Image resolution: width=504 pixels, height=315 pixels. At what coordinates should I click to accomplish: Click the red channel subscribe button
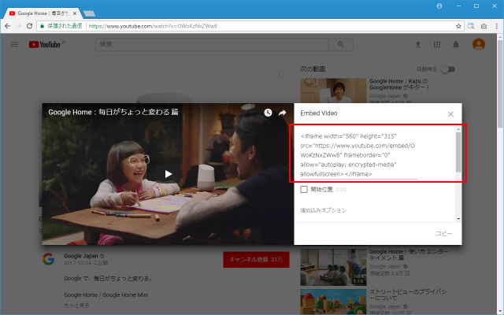256,259
